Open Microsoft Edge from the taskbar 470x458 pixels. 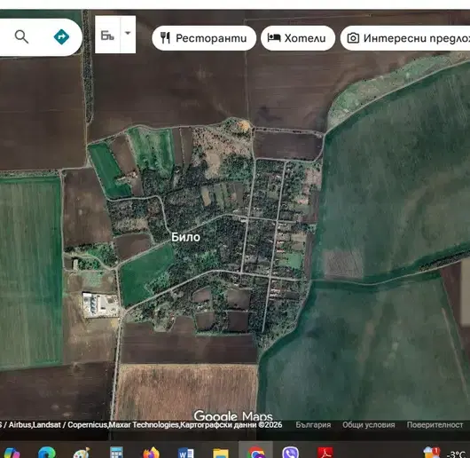[46, 453]
